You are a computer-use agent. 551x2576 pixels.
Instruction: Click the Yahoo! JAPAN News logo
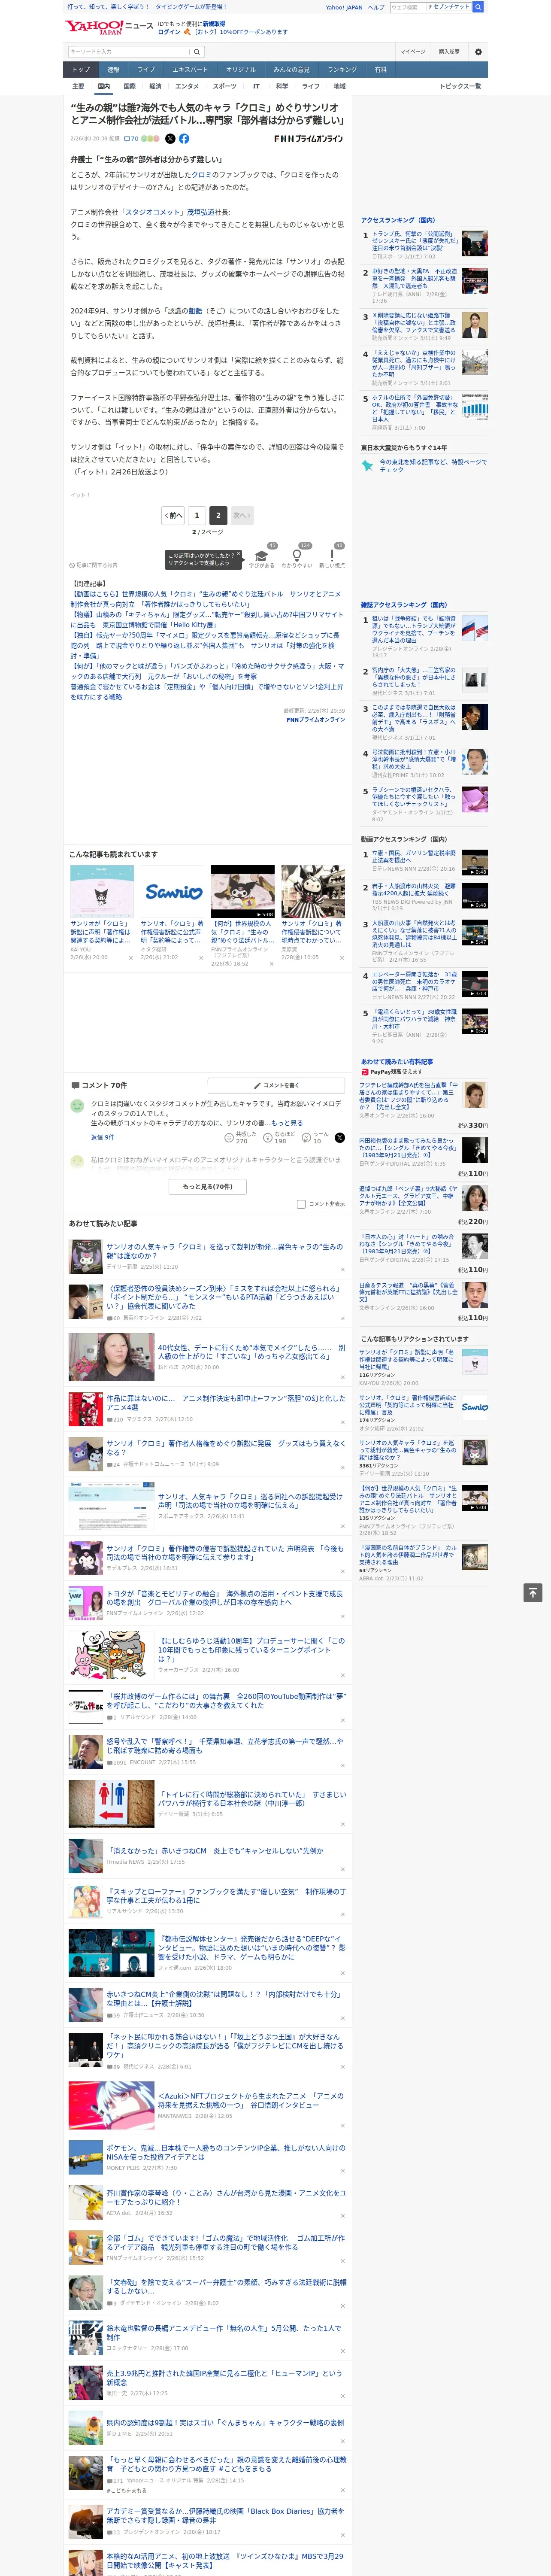pos(109,27)
